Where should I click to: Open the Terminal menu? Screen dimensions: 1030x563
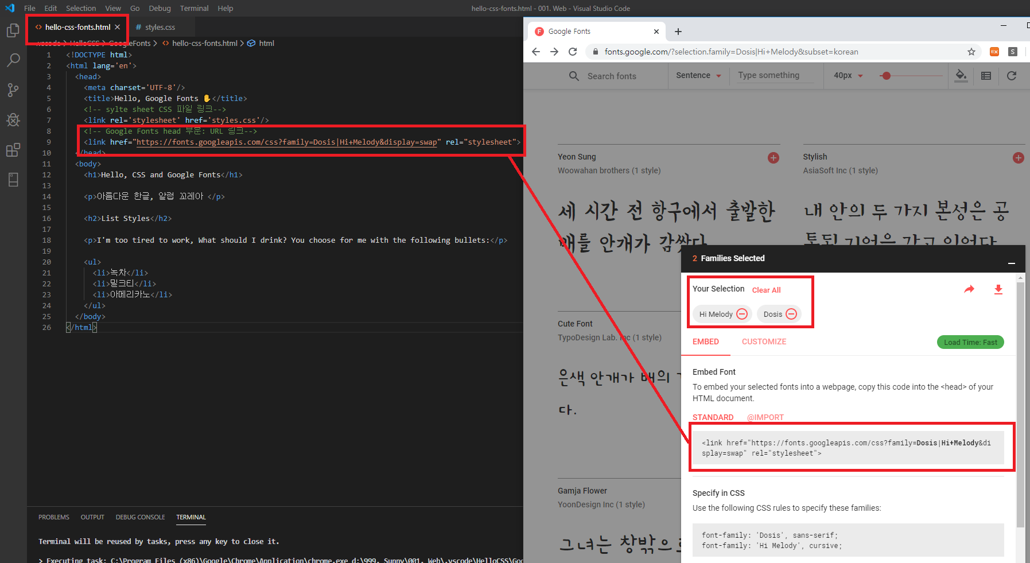click(x=194, y=8)
